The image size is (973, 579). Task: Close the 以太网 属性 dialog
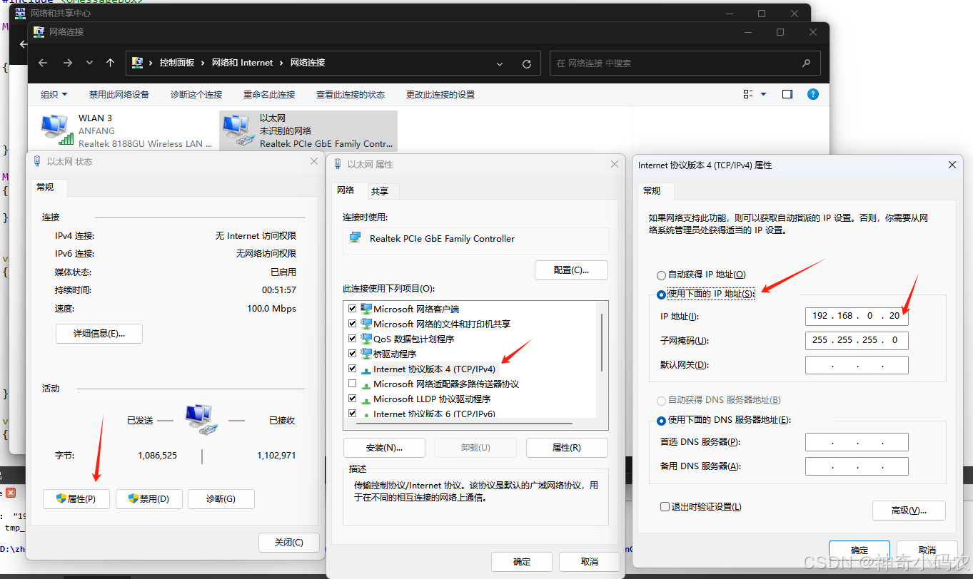pyautogui.click(x=614, y=164)
